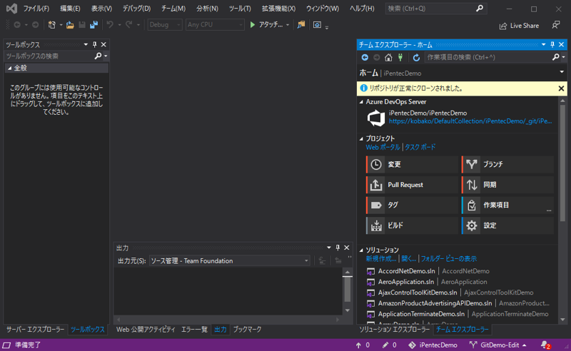Click the output panel vertical scrollbar
This screenshot has width=571, height=351.
pos(348,290)
